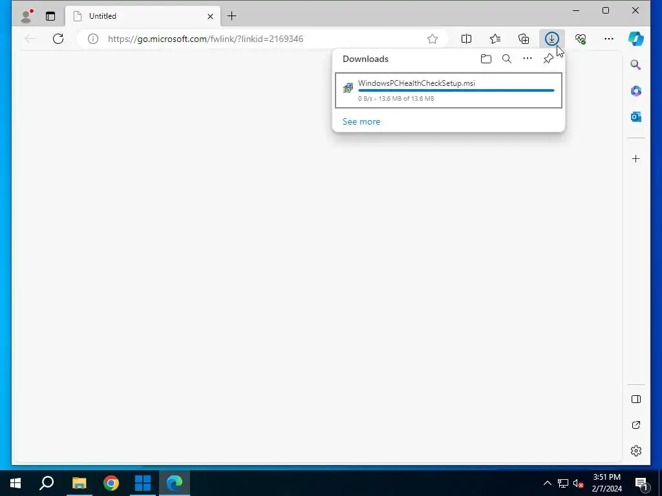Image resolution: width=662 pixels, height=496 pixels.
Task: Open network status tray icon
Action: tap(563, 483)
